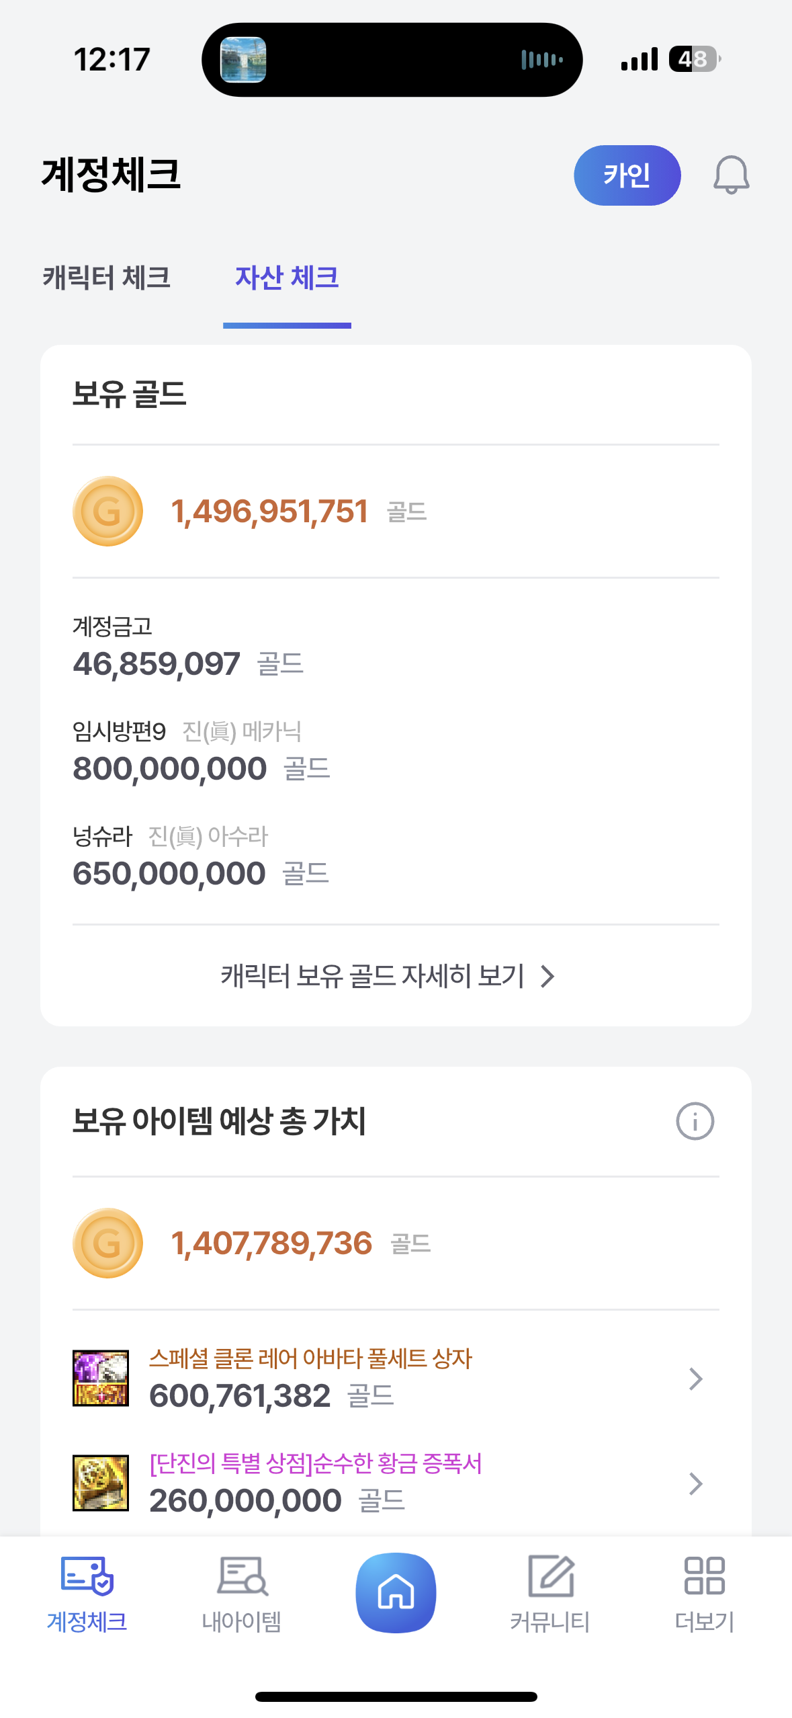This screenshot has height=1718, width=792.
Task: Open 커뮤니티 from bottom navigation
Action: [550, 1594]
